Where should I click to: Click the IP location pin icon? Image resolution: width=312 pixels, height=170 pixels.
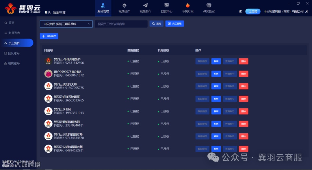[x=46, y=12]
